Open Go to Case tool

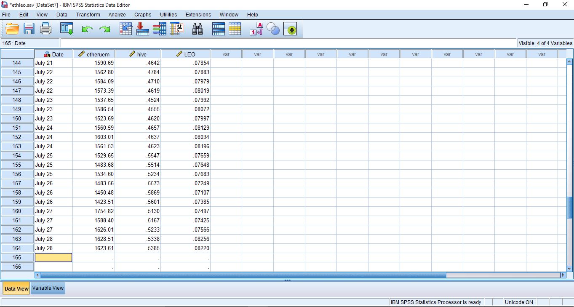coord(126,29)
